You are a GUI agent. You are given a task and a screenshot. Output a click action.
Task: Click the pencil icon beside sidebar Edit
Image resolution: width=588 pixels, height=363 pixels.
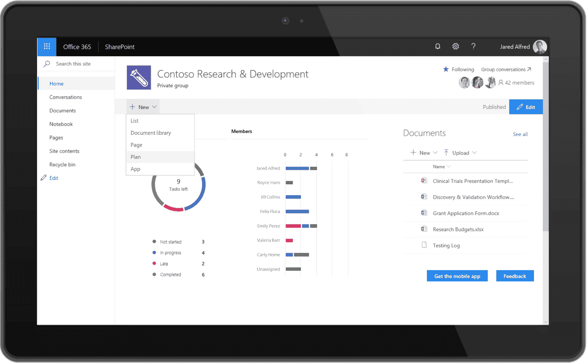44,178
